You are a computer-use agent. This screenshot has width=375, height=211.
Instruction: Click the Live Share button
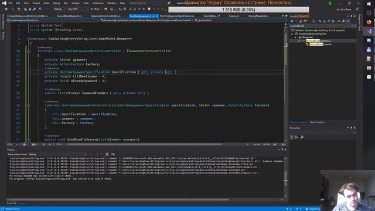coord(344,9)
